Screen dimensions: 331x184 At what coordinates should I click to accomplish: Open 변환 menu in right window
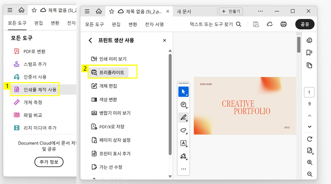(x=133, y=24)
